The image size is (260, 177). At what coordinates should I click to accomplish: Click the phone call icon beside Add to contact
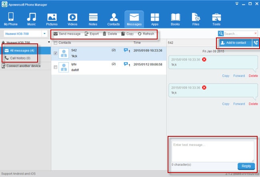coord(256,43)
